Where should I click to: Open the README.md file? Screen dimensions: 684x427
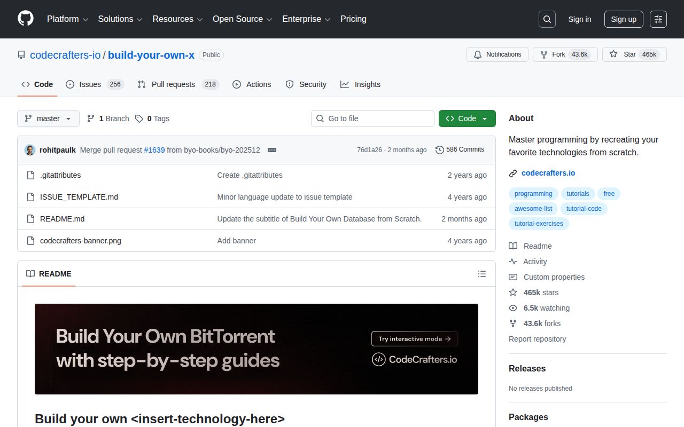tap(62, 219)
